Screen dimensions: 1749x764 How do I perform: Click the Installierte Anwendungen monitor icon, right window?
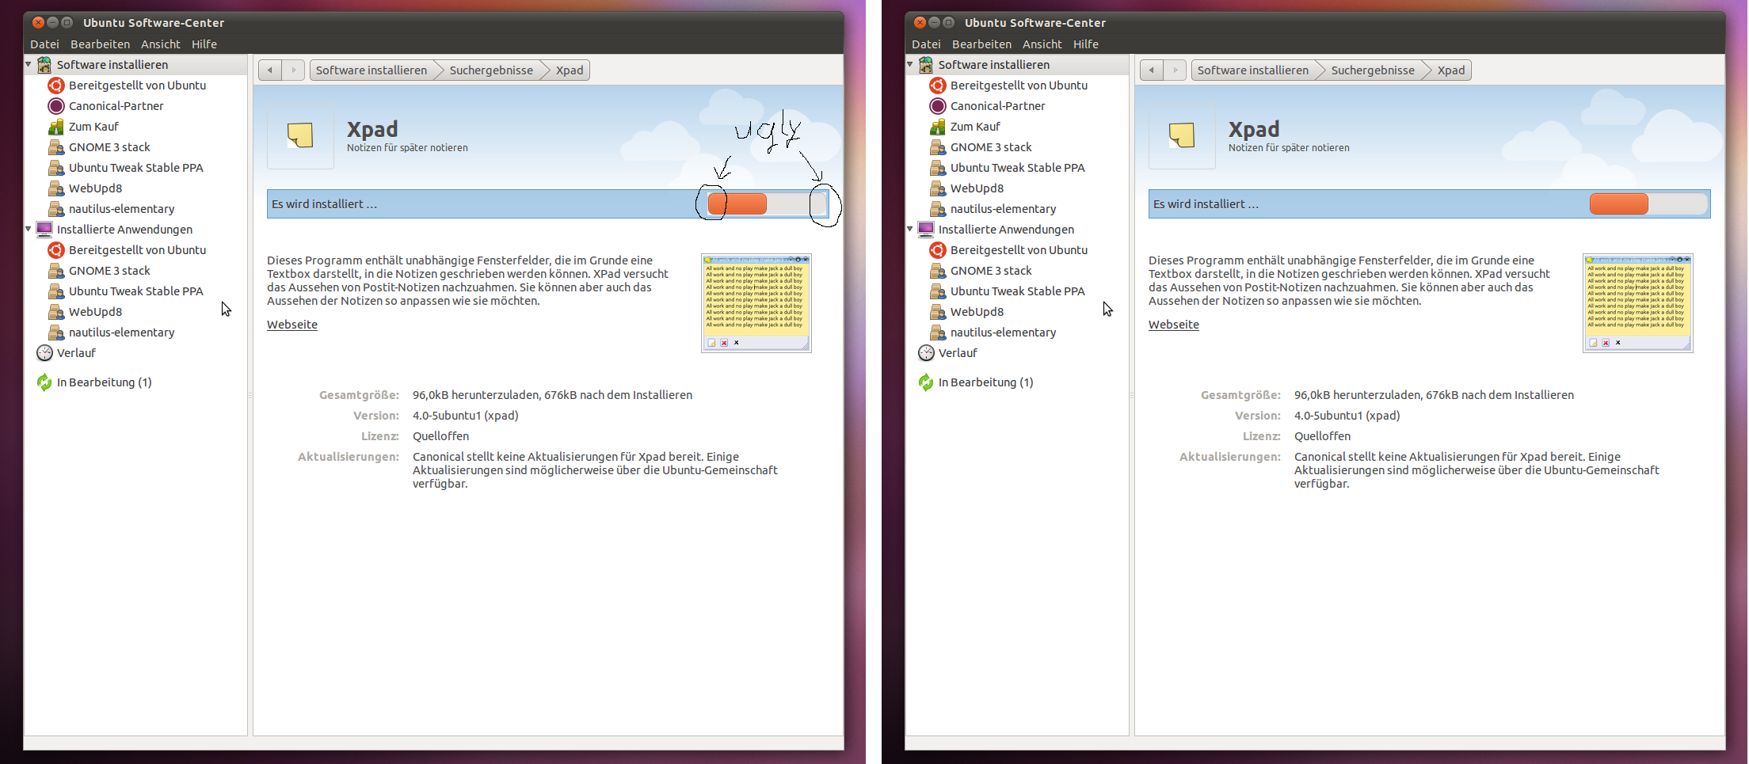click(x=926, y=230)
